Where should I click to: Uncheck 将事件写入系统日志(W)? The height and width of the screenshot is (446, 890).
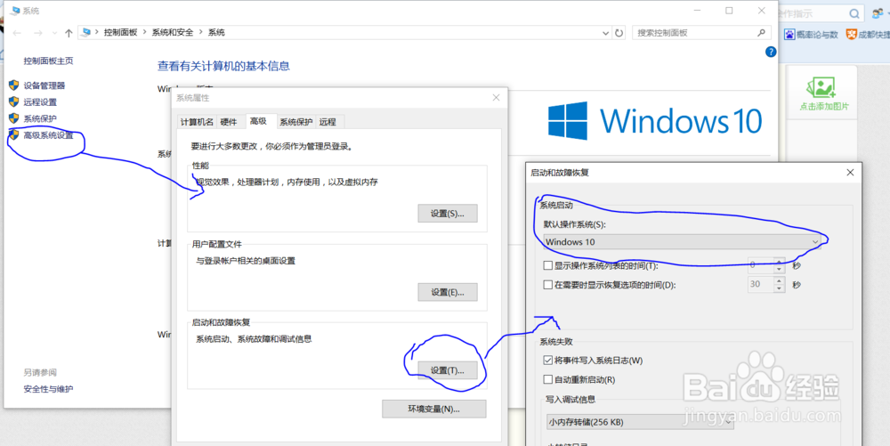click(547, 360)
